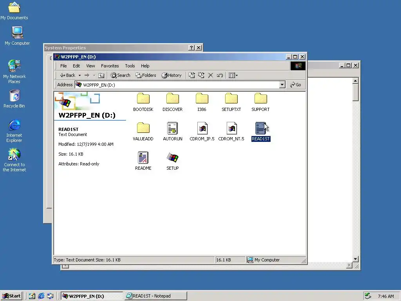Open the File menu
The height and width of the screenshot is (301, 401).
point(63,66)
